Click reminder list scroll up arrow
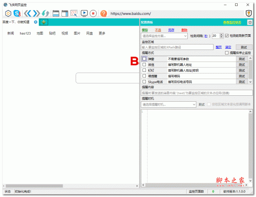Screen dimensions: 256x197 (x=250, y=58)
